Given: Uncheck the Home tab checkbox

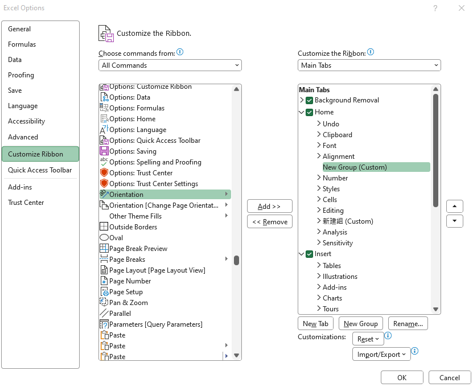Looking at the screenshot, I should pyautogui.click(x=309, y=113).
